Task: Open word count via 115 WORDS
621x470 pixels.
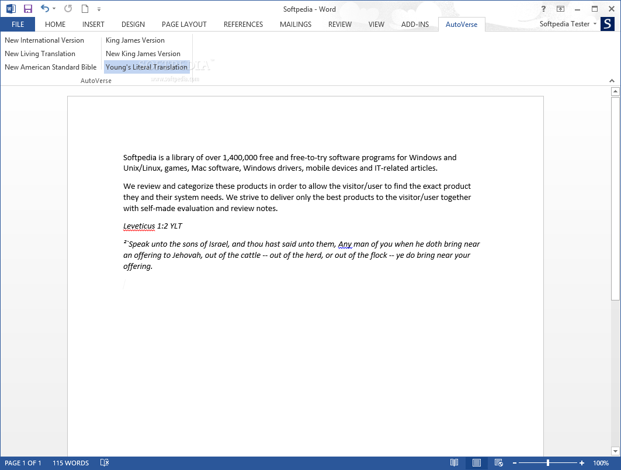Action: click(71, 463)
